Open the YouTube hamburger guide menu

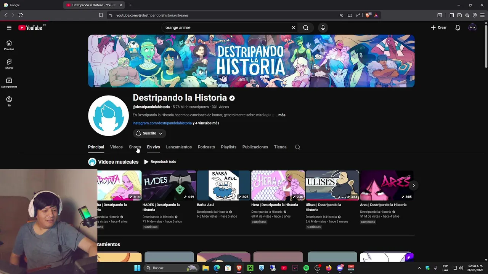[9, 27]
